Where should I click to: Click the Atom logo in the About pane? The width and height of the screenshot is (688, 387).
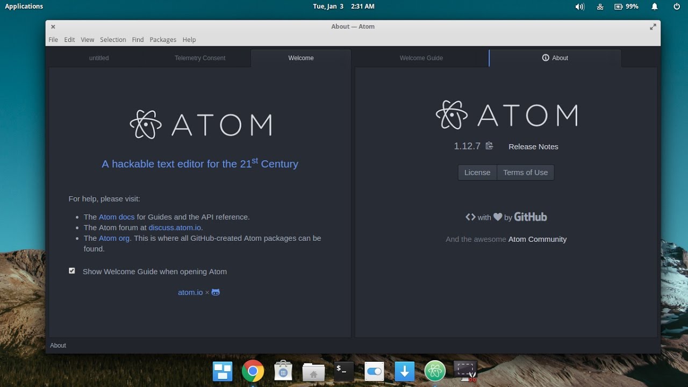pyautogui.click(x=506, y=115)
